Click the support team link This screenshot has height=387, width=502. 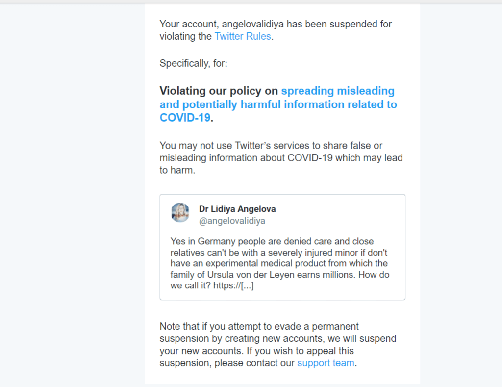pos(326,363)
